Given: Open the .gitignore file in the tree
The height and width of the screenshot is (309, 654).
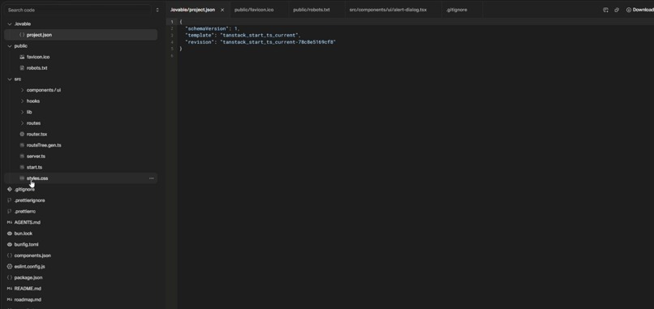Looking at the screenshot, I should [24, 189].
